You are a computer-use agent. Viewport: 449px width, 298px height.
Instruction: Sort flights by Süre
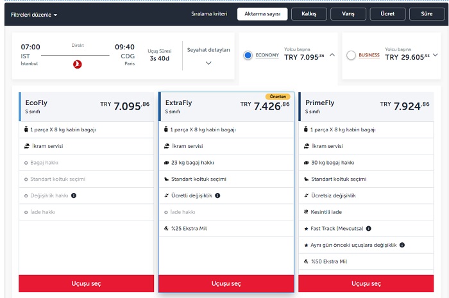click(x=427, y=14)
